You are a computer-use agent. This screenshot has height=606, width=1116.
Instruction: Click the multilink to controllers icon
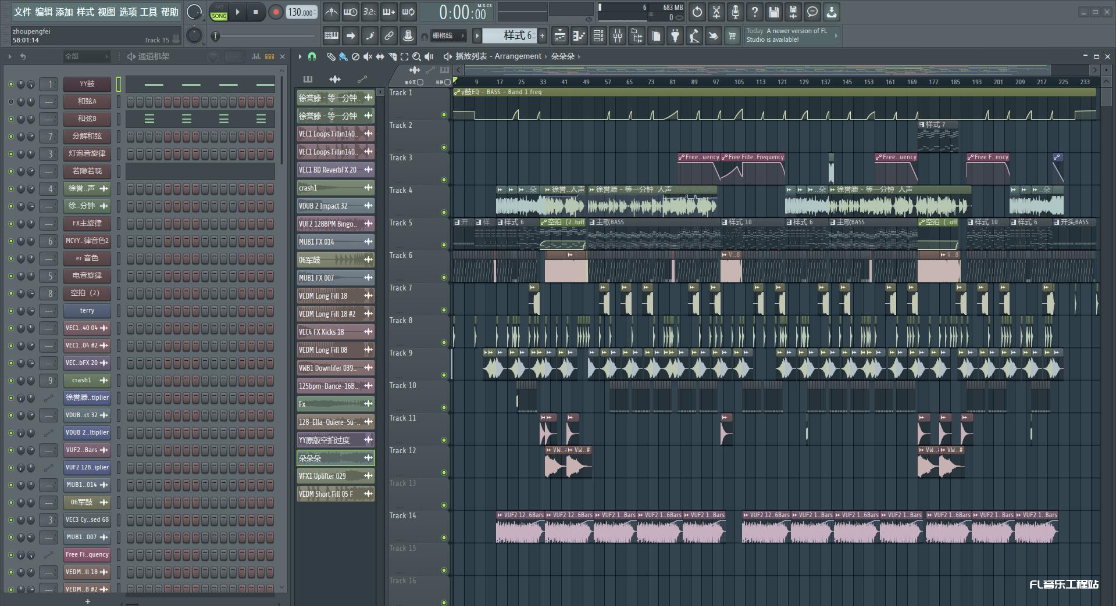click(388, 36)
